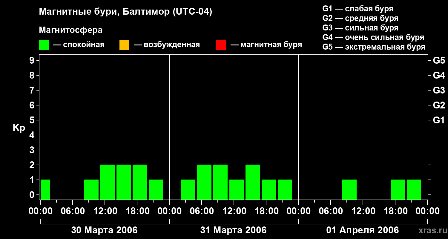Screen dimensions: 448x239
Task: Click the Kp 1 bar over 21:00, 30 Марта
Action: point(156,189)
